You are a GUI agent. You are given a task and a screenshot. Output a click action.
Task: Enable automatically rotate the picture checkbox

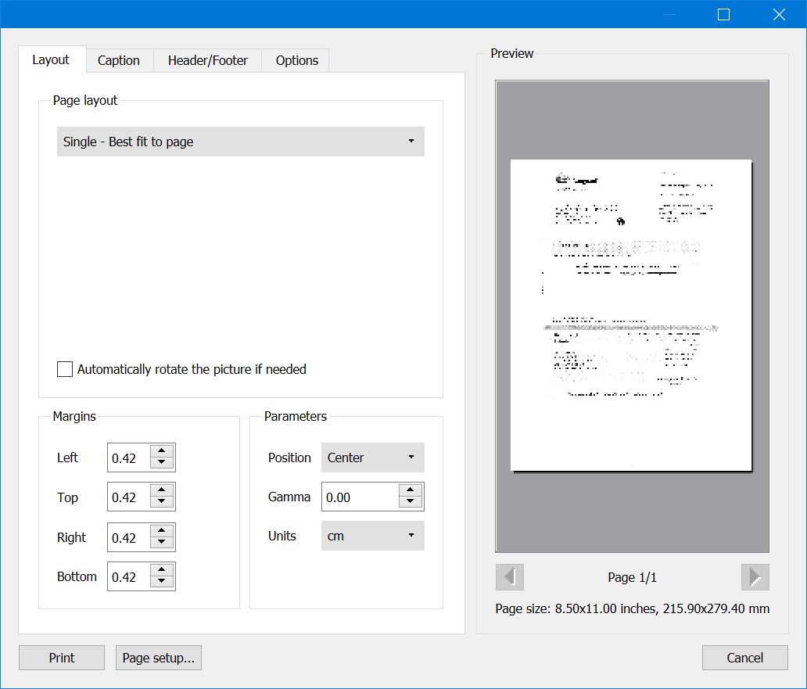pyautogui.click(x=65, y=369)
